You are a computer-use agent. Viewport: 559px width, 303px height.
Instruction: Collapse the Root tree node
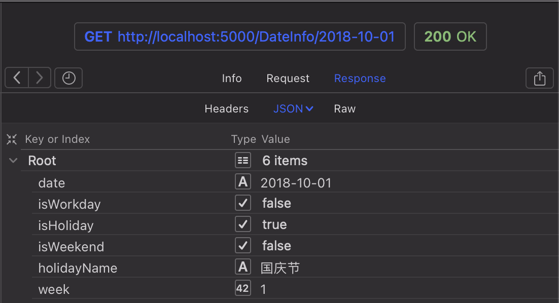coord(13,161)
